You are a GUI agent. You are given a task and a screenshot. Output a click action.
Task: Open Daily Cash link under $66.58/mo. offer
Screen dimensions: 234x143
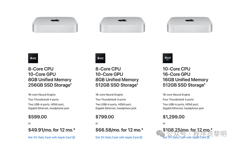coord(117,137)
